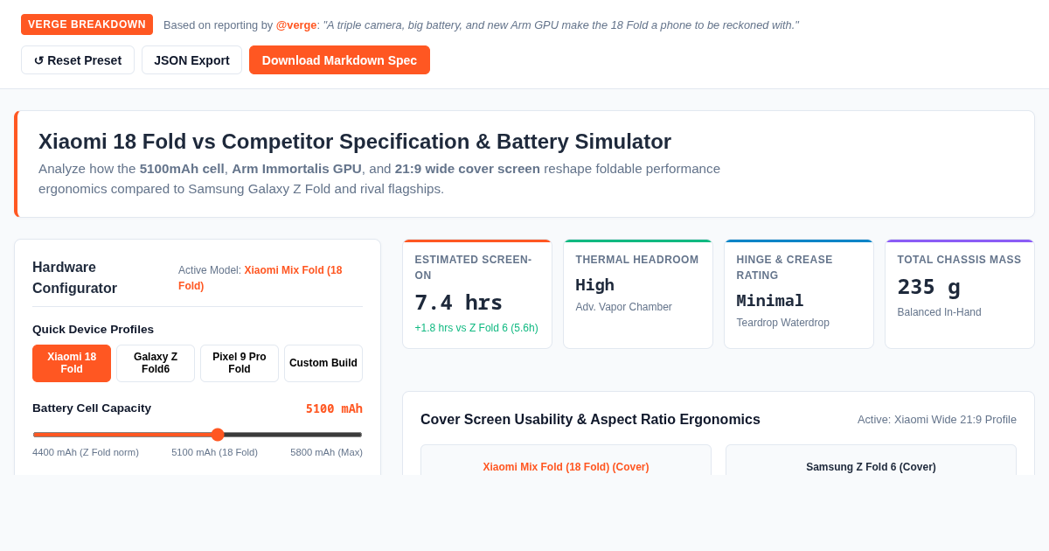Select Samsung Z Fold 6 cover panel

(x=871, y=460)
